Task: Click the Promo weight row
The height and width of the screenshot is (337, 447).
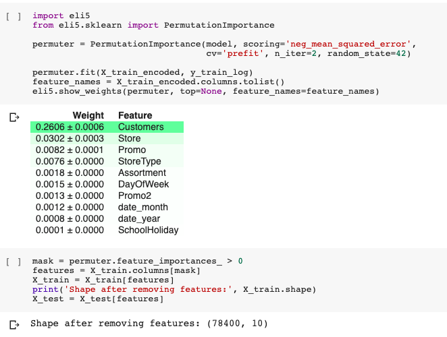Action: pyautogui.click(x=107, y=150)
